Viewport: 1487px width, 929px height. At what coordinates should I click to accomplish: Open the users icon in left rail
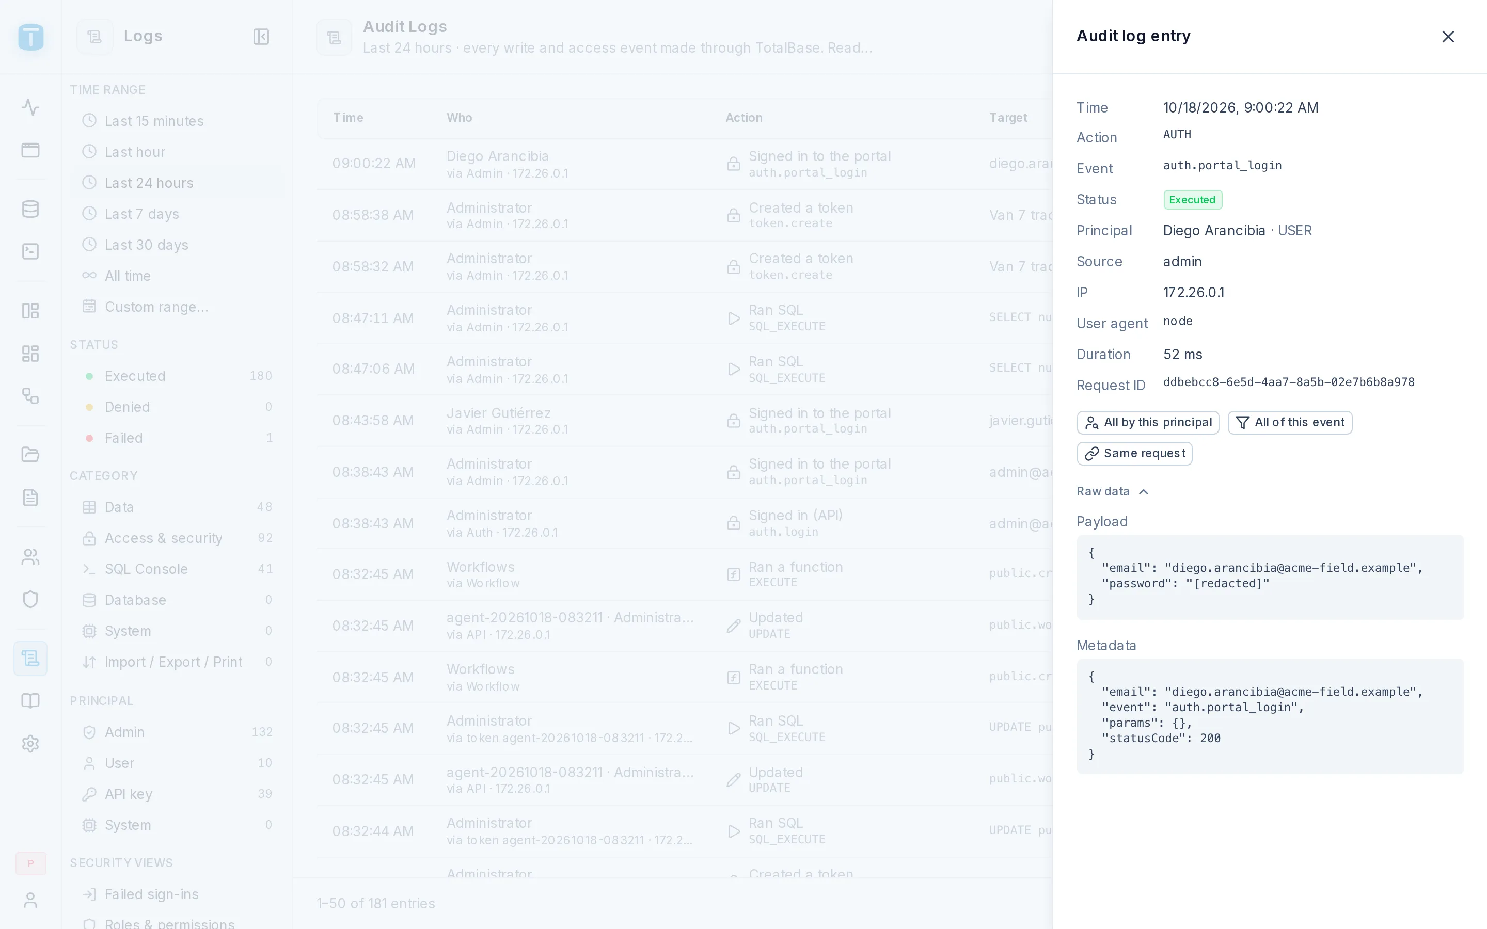tap(31, 557)
